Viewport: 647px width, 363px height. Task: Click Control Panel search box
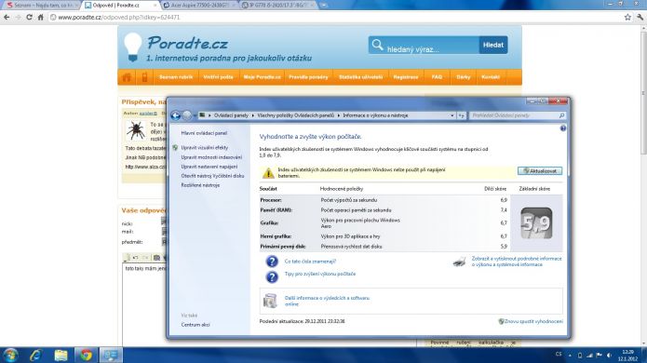(x=517, y=115)
